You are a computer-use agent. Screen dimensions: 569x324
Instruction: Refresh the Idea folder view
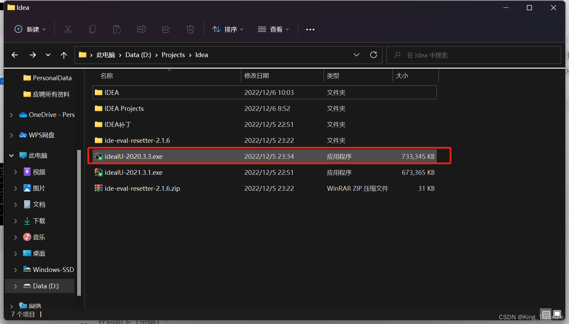[374, 55]
